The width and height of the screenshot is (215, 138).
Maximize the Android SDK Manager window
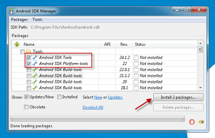(x=186, y=9)
